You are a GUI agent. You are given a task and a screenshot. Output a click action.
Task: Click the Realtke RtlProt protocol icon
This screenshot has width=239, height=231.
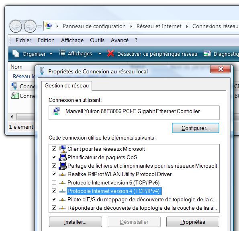[x=62, y=174]
